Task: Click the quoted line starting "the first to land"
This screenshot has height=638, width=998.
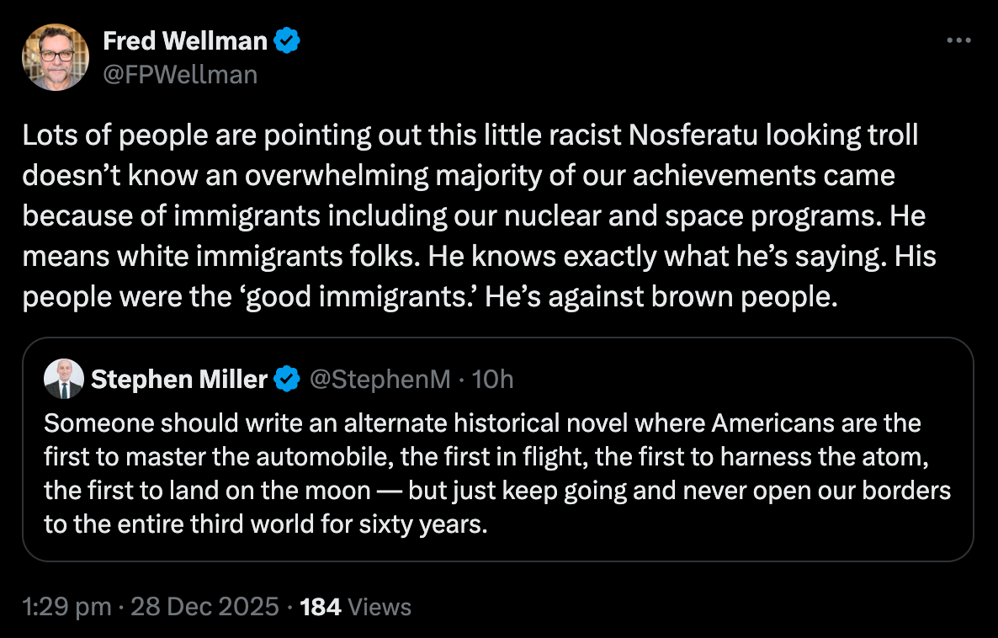Action: point(497,490)
